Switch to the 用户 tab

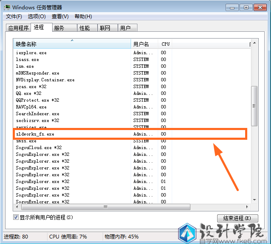coord(125,28)
